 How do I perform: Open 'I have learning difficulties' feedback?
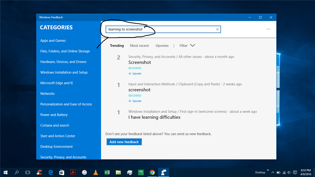[154, 117]
